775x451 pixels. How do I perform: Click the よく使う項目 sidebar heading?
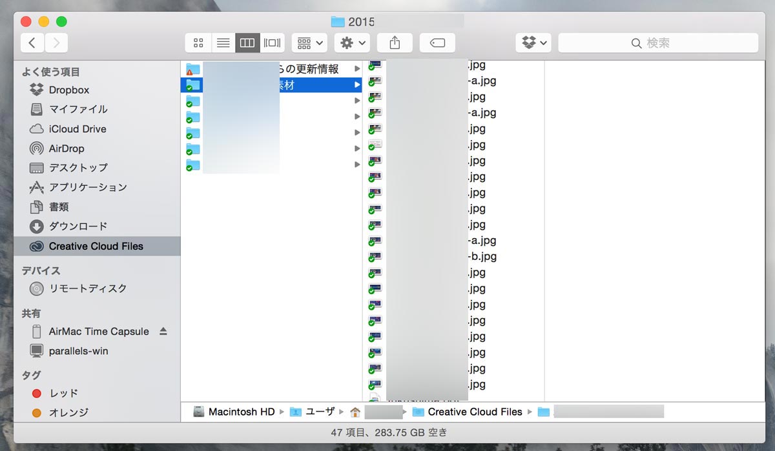(x=51, y=72)
